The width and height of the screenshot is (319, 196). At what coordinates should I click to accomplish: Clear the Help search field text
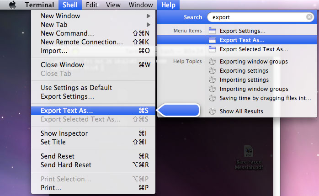tap(309, 17)
